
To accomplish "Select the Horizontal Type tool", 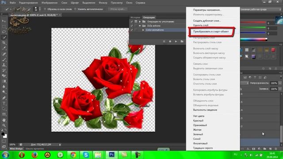I will [x=4, y=103].
